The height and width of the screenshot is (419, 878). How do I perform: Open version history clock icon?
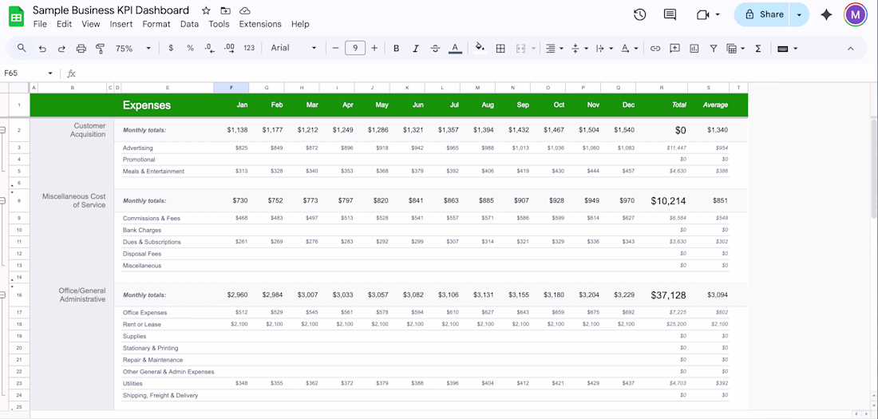click(639, 14)
